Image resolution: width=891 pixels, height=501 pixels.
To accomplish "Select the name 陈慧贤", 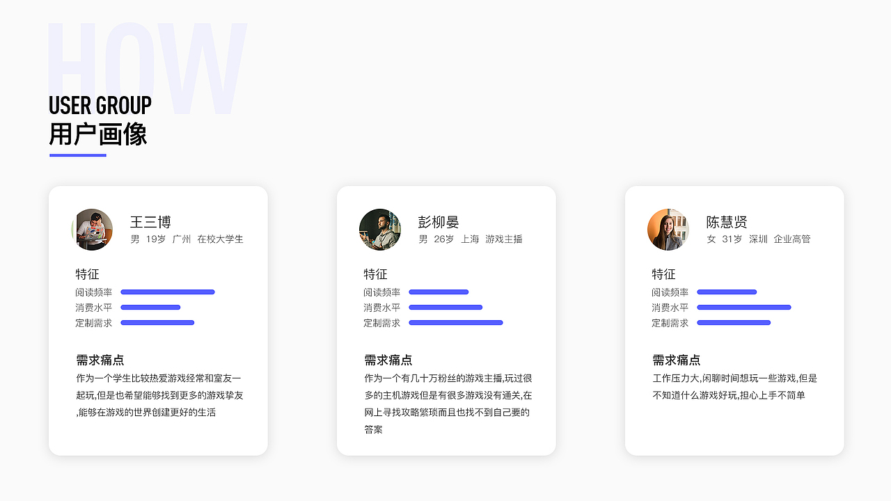I will pos(727,222).
